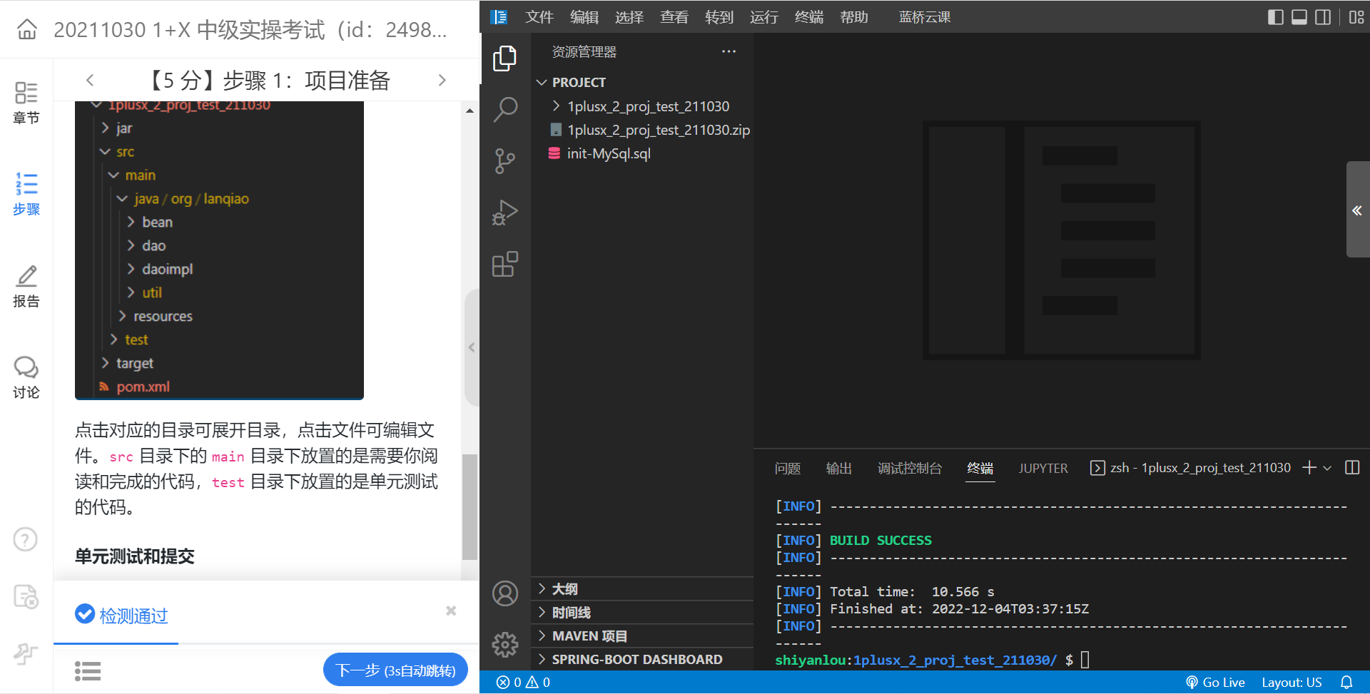Select the Run and Debug icon
1370x694 pixels.
[x=504, y=212]
